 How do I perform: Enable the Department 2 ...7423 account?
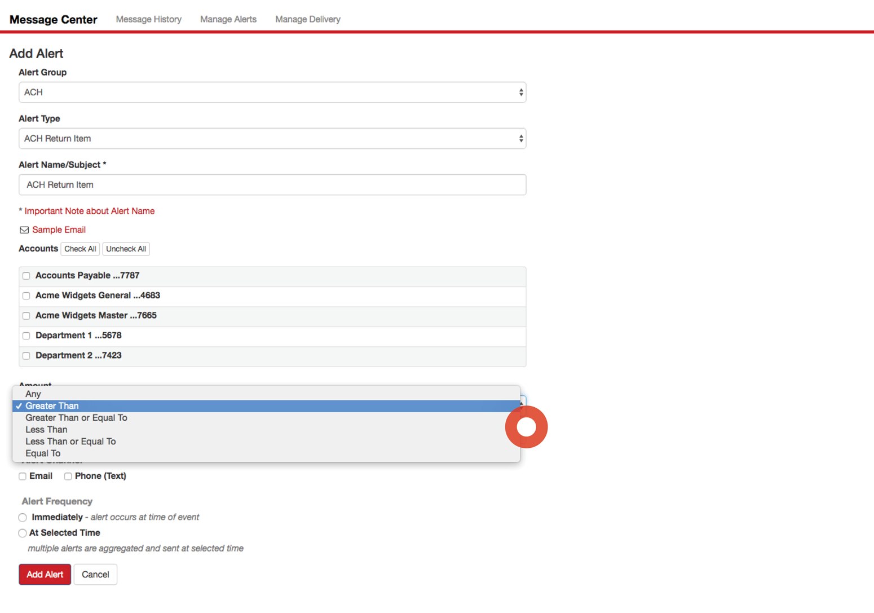[x=26, y=355]
